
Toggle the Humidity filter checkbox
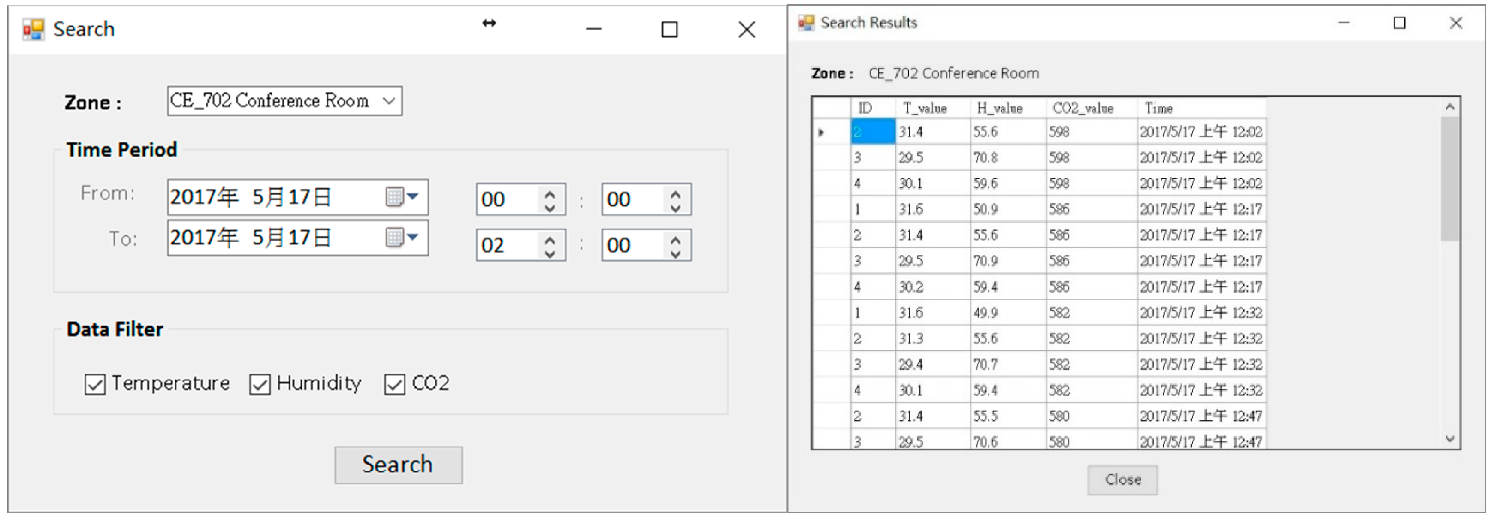260,384
